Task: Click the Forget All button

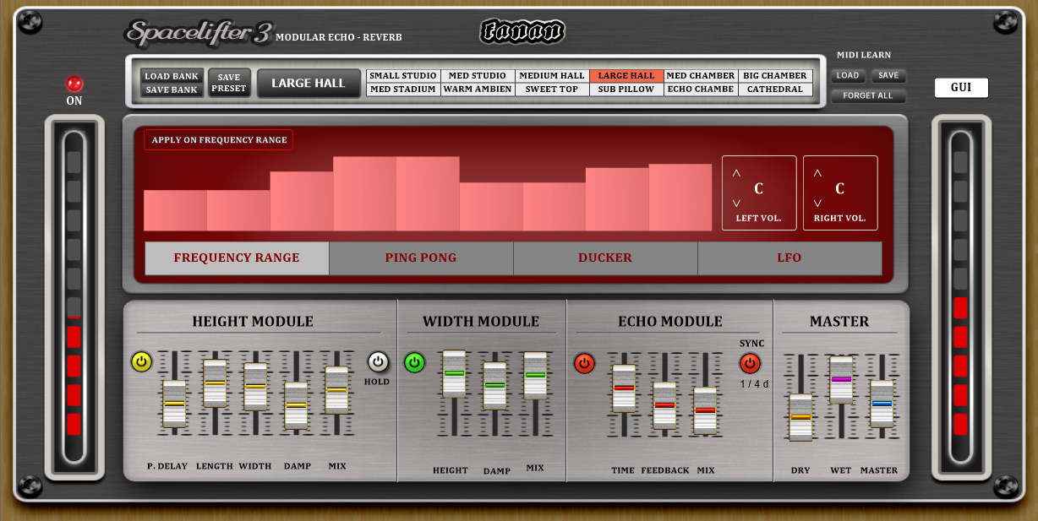Action: point(868,96)
